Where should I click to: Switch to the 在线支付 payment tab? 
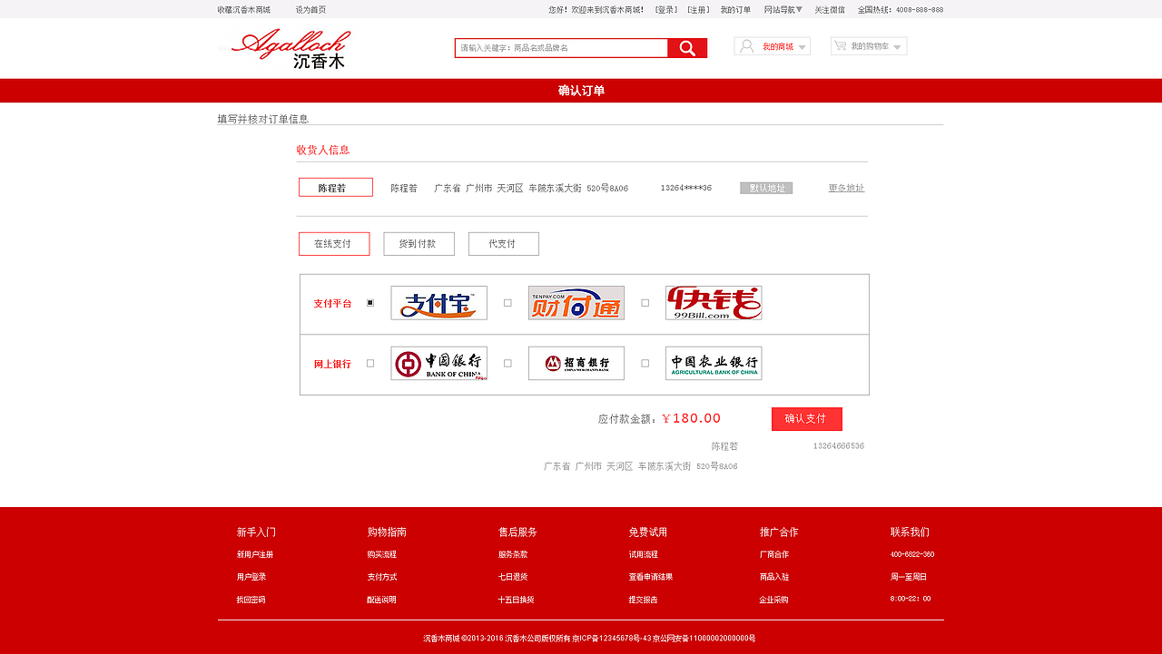(334, 244)
